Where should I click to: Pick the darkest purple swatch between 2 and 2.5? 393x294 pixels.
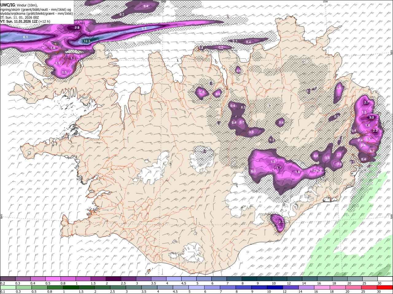[x=113, y=279]
